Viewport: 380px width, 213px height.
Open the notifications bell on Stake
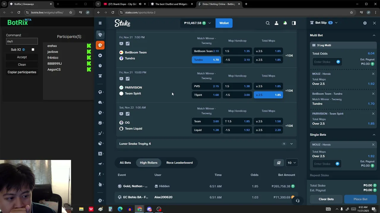coord(285,23)
